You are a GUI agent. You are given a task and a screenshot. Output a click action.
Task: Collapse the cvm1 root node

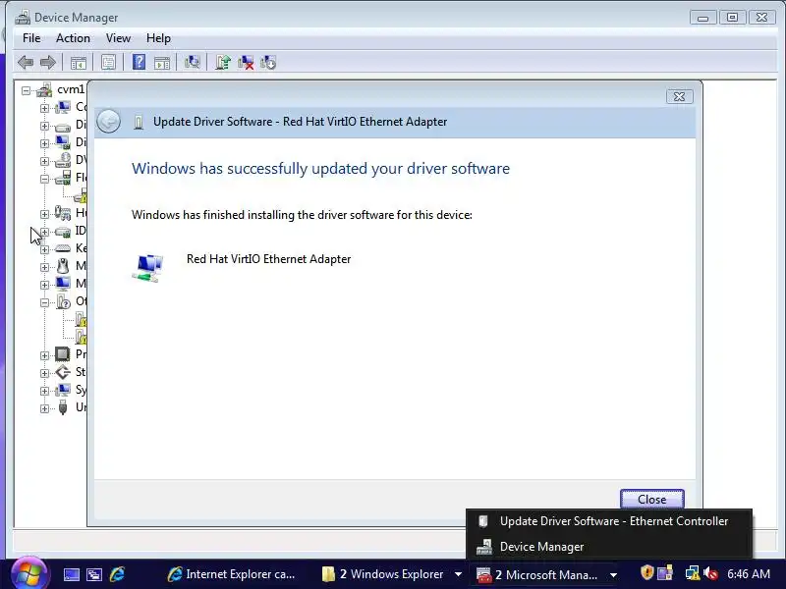26,90
